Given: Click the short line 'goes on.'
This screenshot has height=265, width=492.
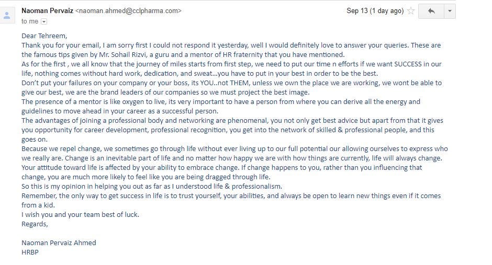Looking at the screenshot, I should pos(35,140).
